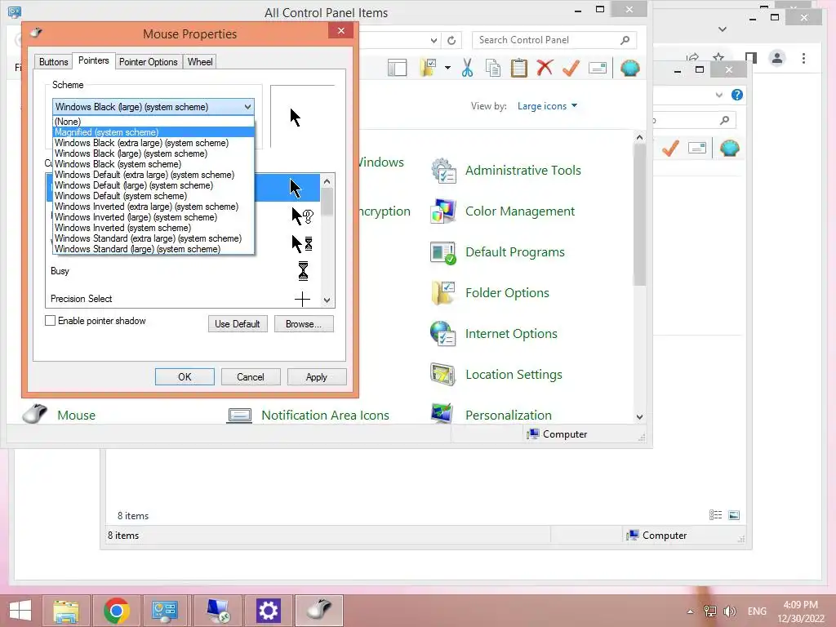Toggle the navigation pane icon in Control Panel toolbar
This screenshot has height=627, width=836.
(x=398, y=69)
